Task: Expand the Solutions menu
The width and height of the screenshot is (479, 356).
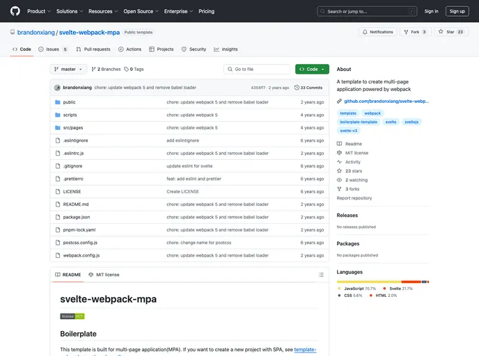Action: point(70,11)
